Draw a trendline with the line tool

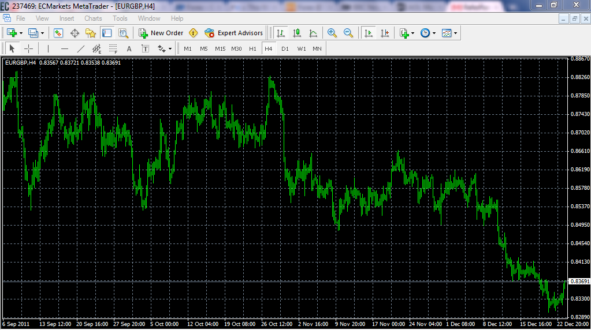tap(81, 48)
